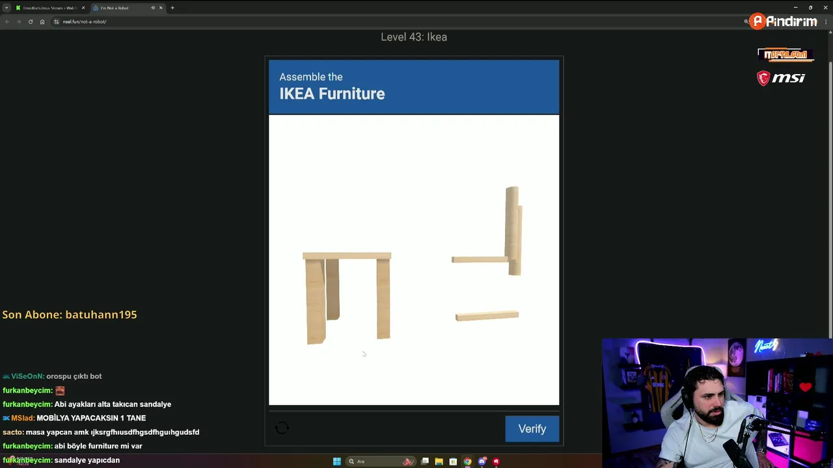Click the chat message 'sandalye yapıcdan'
The height and width of the screenshot is (468, 833).
tap(61, 460)
